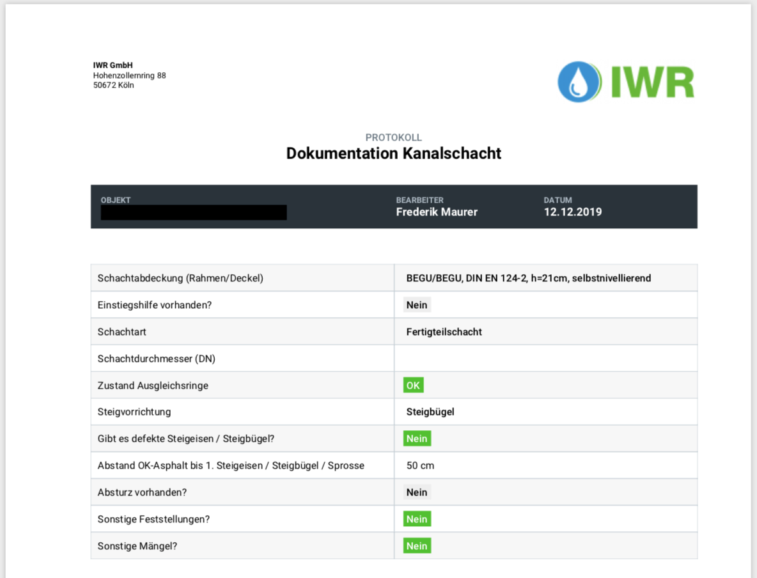Click the blacked-out Objekt field

point(193,212)
